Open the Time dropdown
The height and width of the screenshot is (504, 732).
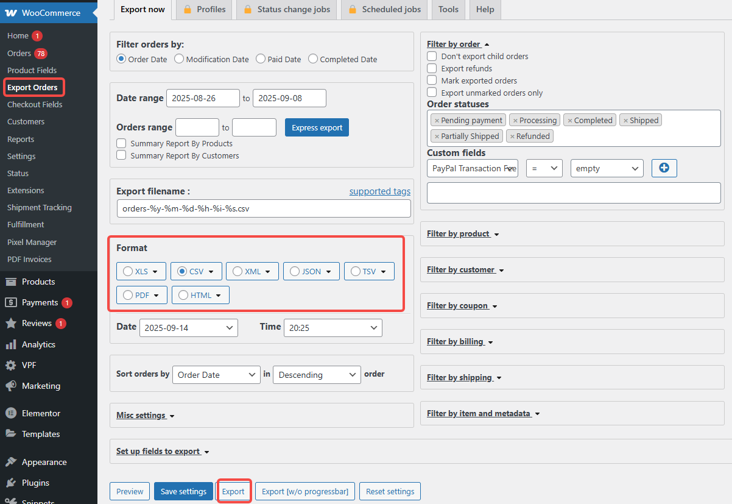(333, 327)
